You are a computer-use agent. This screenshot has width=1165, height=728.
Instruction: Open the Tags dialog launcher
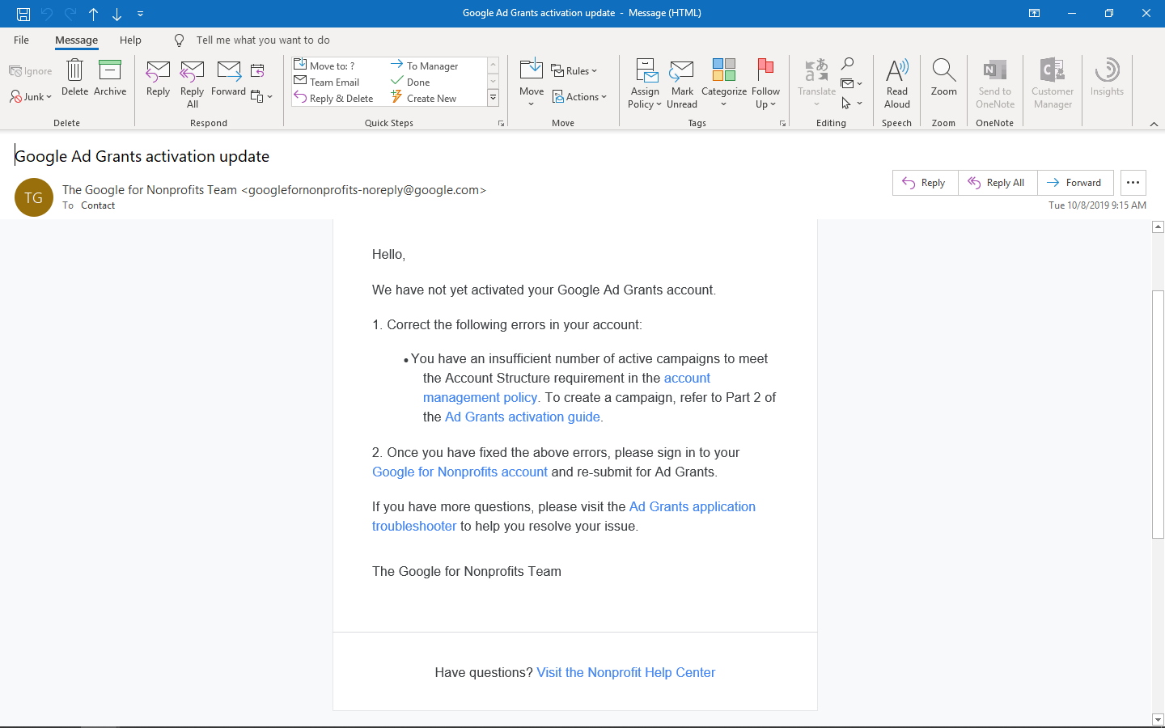pyautogui.click(x=782, y=123)
